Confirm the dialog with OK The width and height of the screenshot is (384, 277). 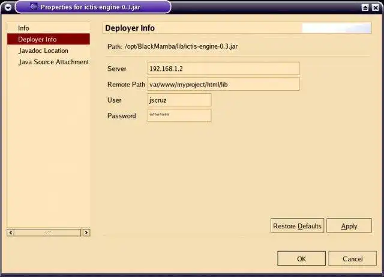tap(301, 258)
